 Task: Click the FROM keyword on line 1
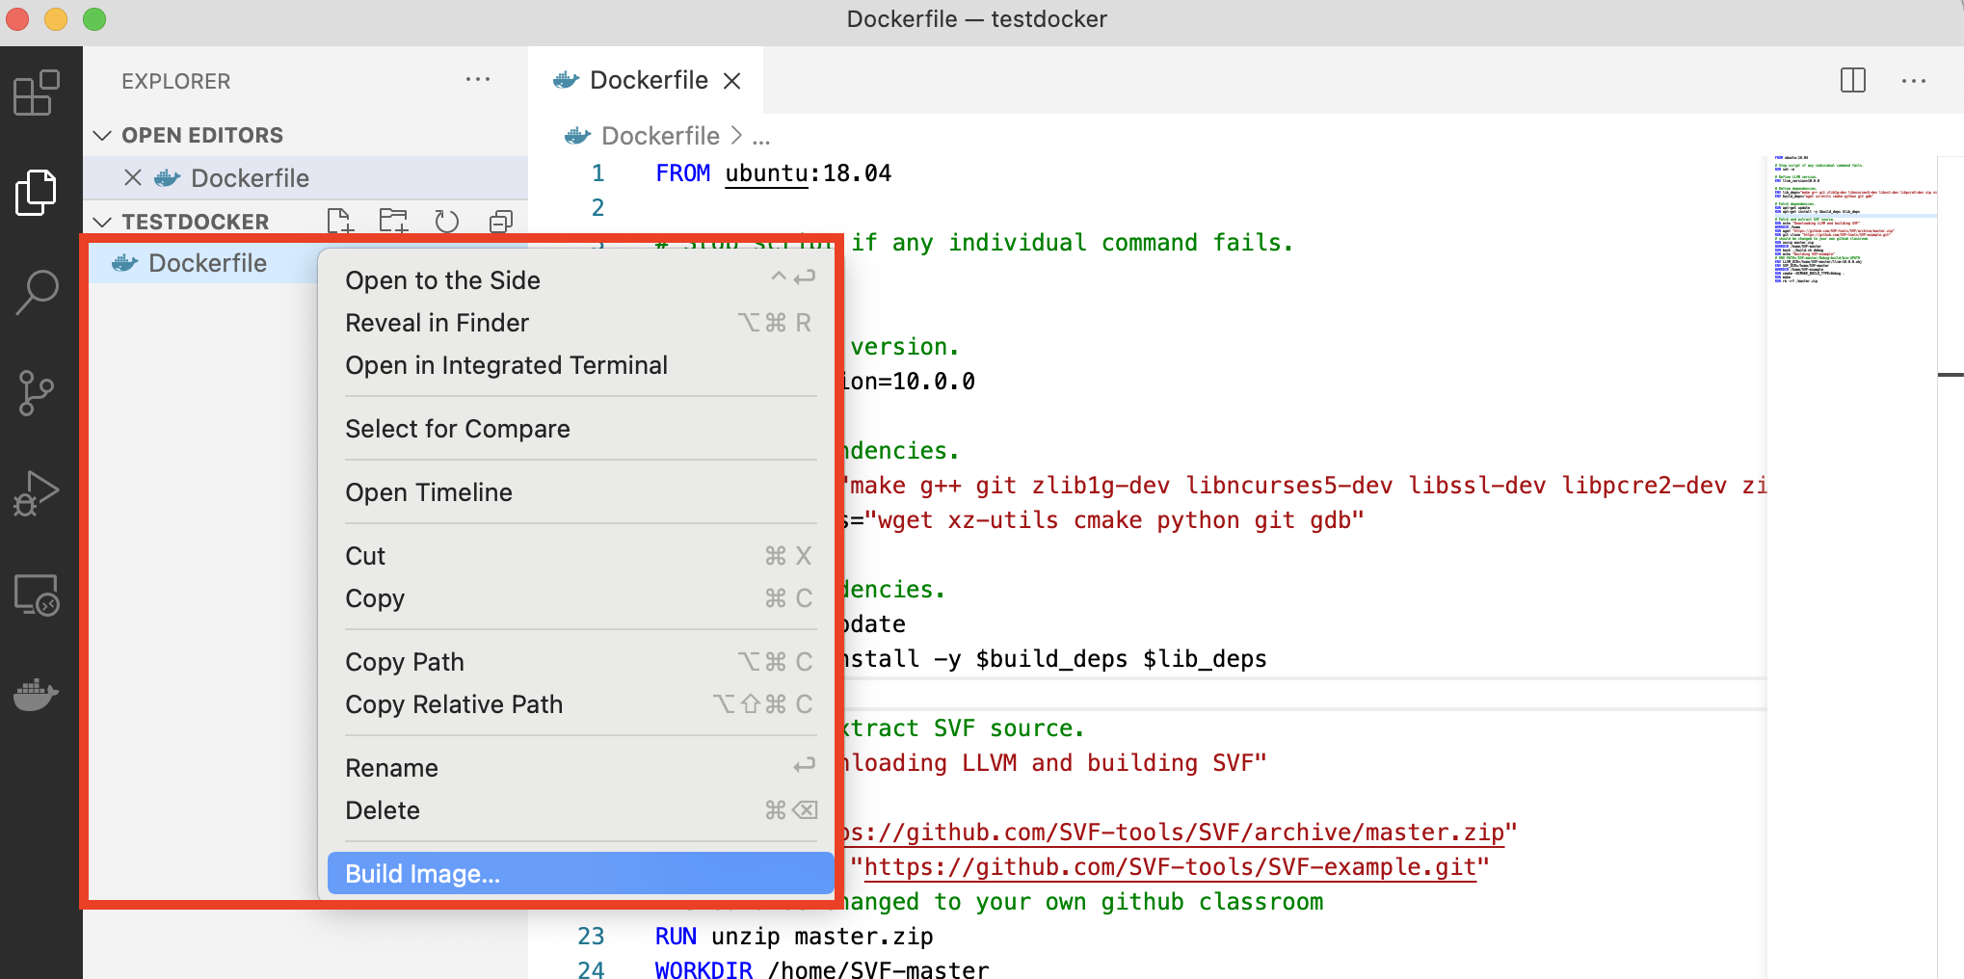click(x=682, y=173)
